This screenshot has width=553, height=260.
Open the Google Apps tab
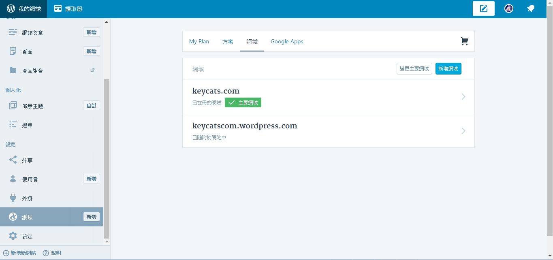click(287, 41)
